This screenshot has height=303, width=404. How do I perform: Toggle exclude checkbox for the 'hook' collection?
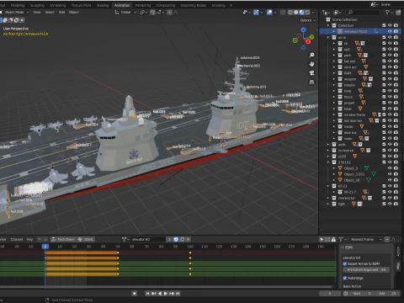(x=384, y=109)
